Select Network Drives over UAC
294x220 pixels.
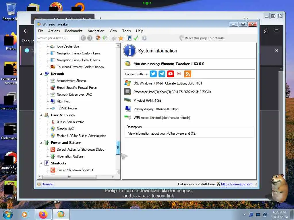pyautogui.click(x=74, y=95)
